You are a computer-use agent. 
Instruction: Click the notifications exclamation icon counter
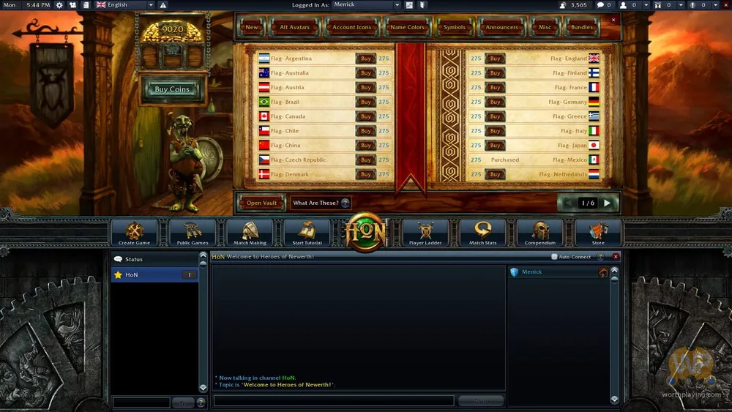click(692, 5)
